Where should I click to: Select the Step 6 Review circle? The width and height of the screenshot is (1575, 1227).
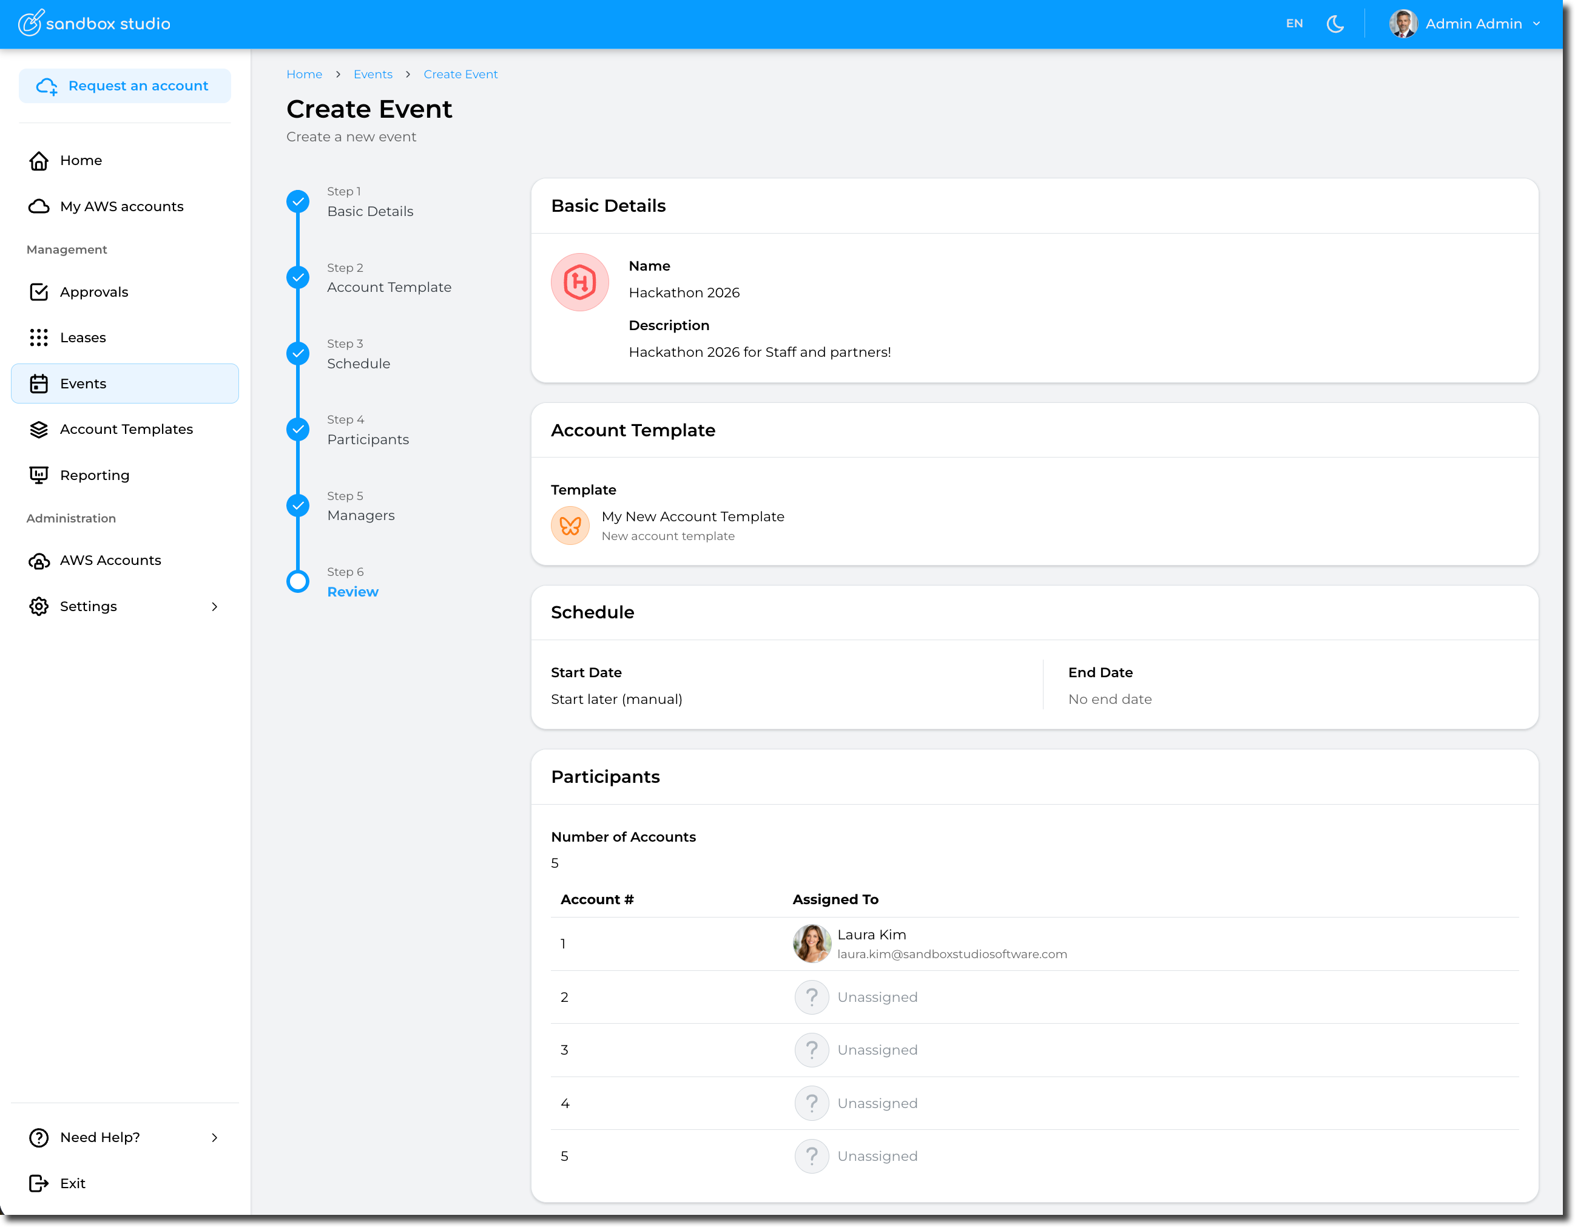(x=298, y=581)
